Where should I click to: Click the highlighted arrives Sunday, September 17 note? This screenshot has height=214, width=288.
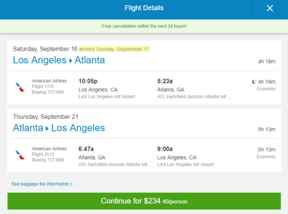[114, 49]
